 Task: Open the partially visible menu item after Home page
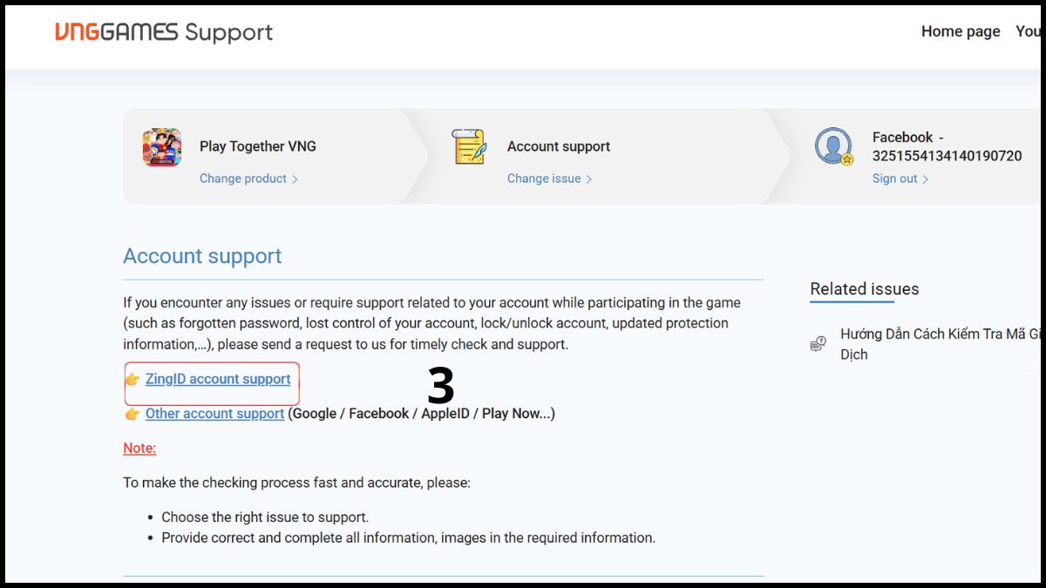pyautogui.click(x=1030, y=31)
